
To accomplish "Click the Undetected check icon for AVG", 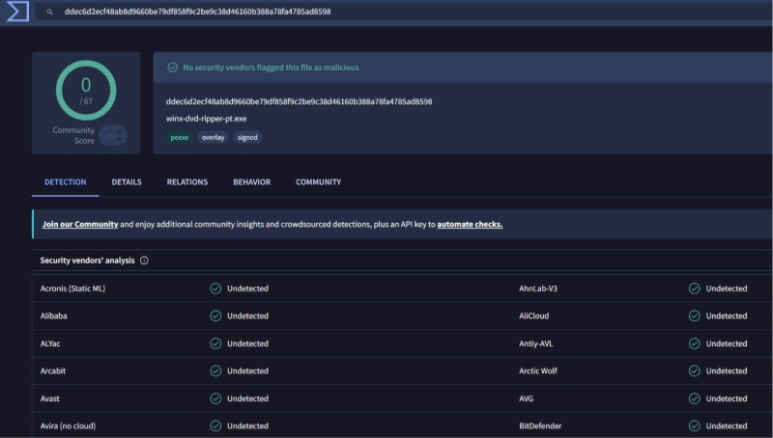I will [694, 398].
